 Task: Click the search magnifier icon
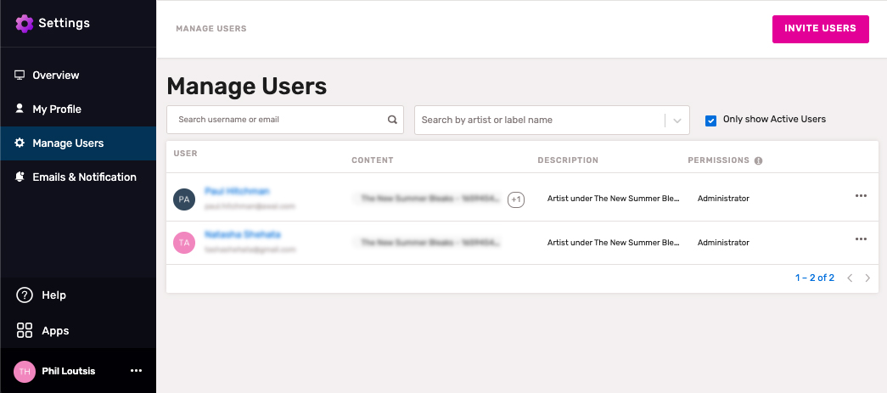tap(392, 120)
